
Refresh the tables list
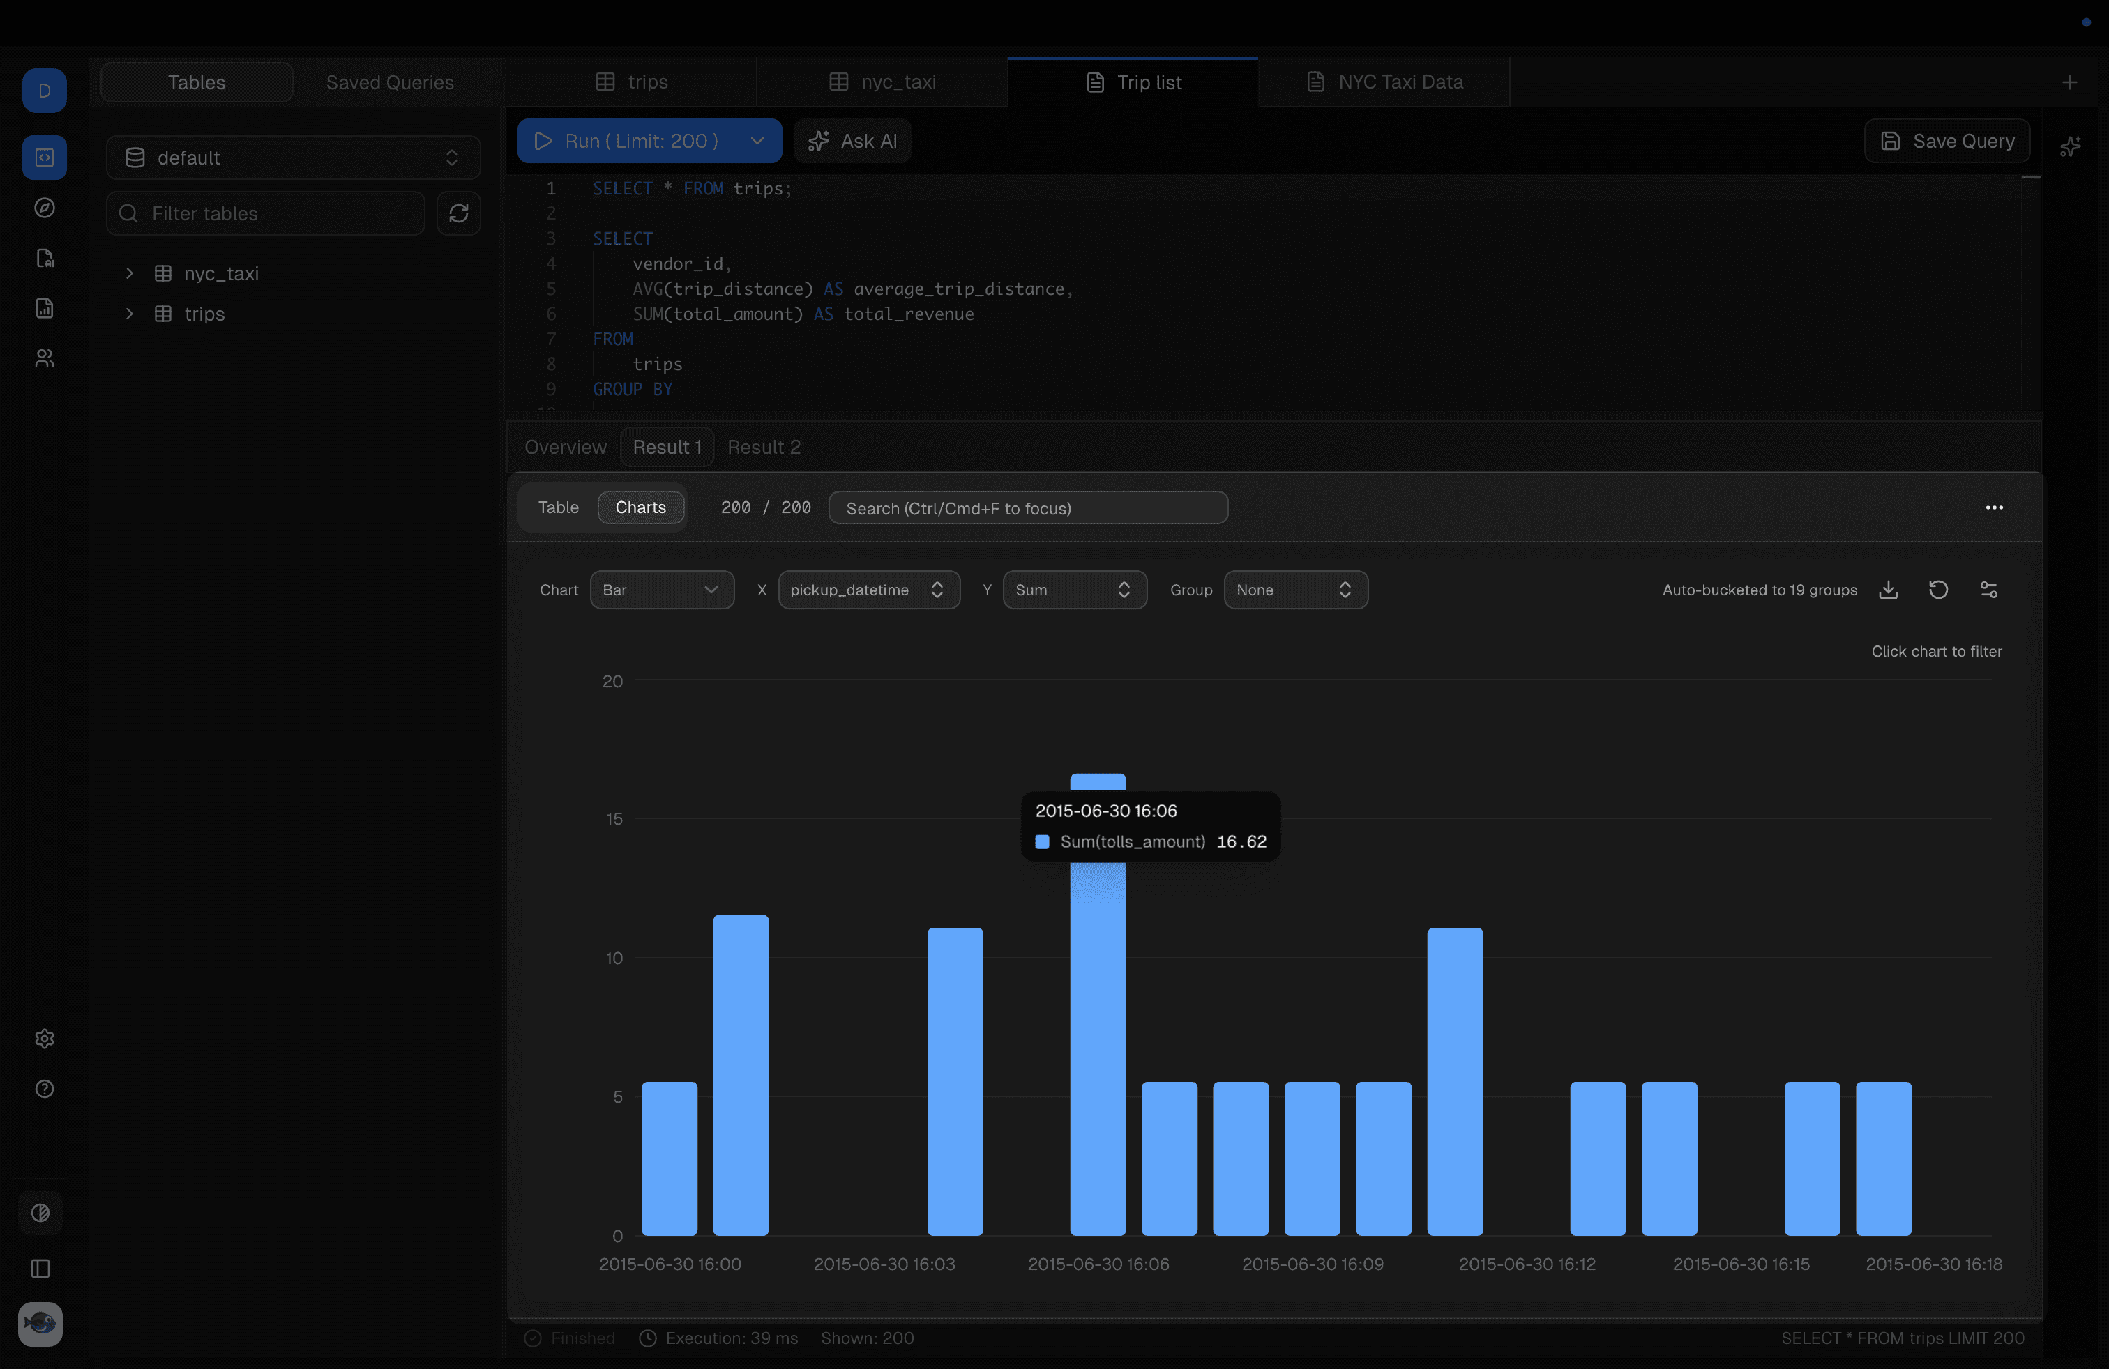(459, 213)
